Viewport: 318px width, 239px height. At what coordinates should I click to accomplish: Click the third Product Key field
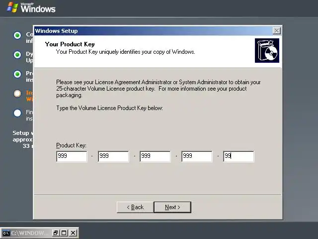point(155,156)
